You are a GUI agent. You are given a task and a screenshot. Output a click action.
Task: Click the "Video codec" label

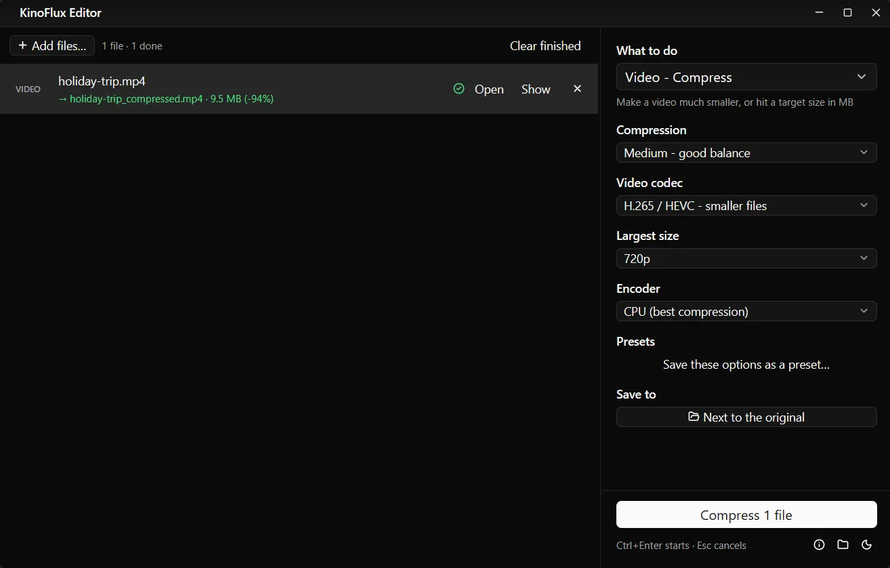tap(650, 183)
